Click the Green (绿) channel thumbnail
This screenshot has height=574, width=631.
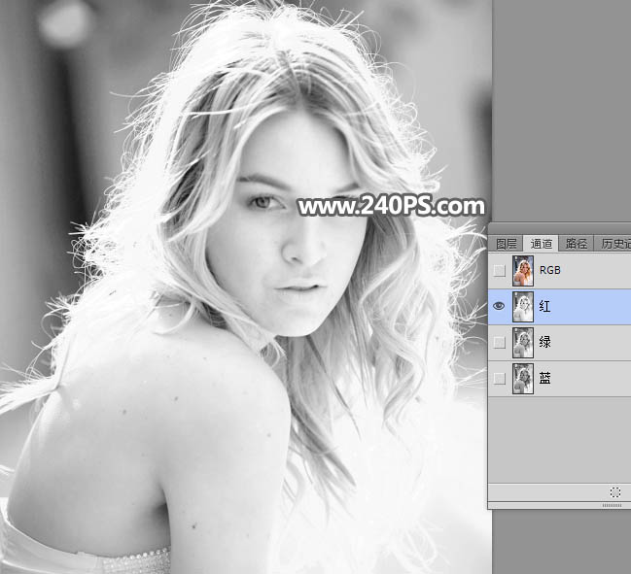523,342
